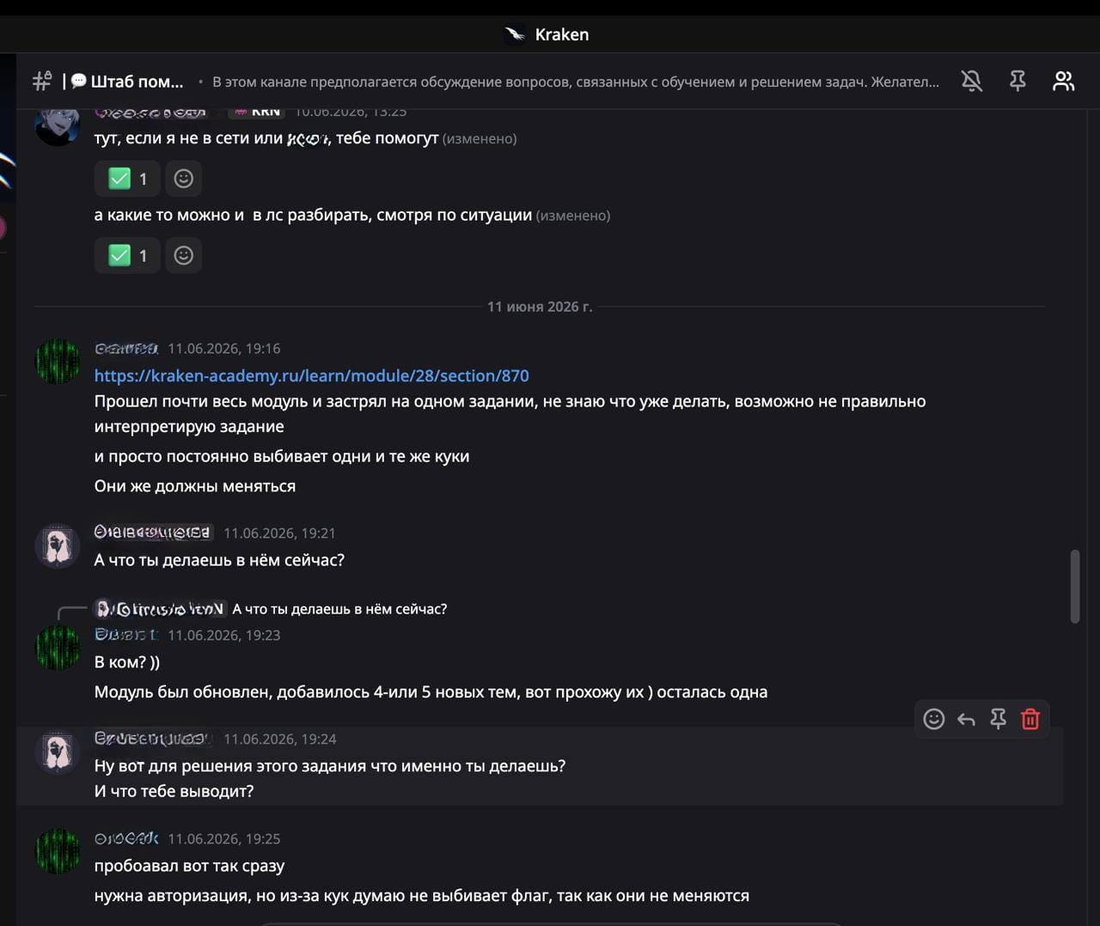Add reaction smiley beside second checkmark
Screen dimensions: 1100x926
[x=183, y=255]
